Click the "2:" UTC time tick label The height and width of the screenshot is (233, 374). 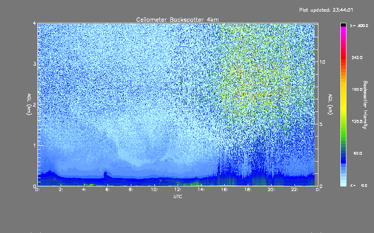(x=61, y=190)
